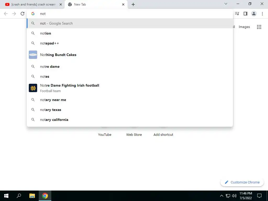The height and width of the screenshot is (201, 268).
Task: Open the YouTube shortcut
Action: tap(105, 135)
